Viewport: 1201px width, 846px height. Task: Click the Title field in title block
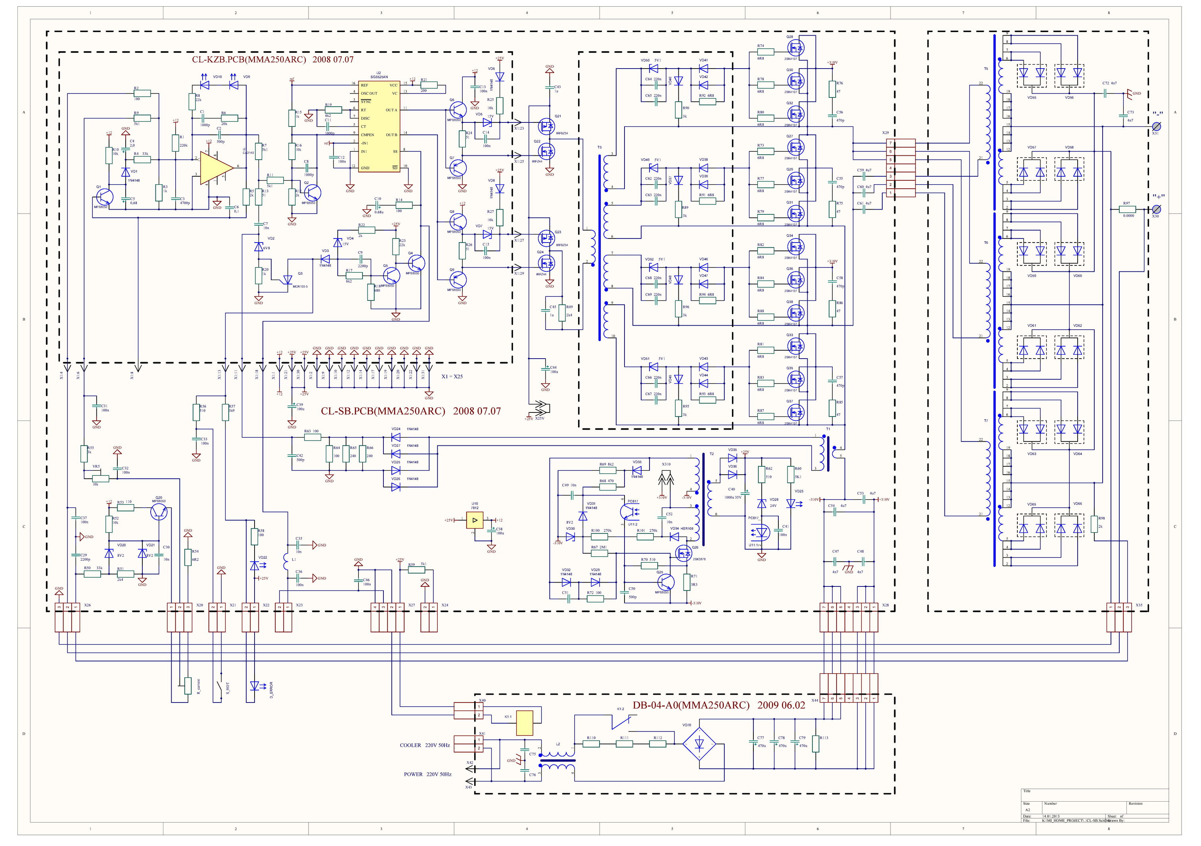[1027, 791]
